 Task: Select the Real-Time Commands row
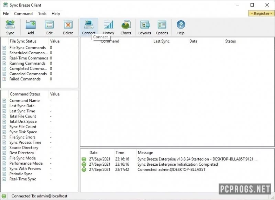click(40, 58)
